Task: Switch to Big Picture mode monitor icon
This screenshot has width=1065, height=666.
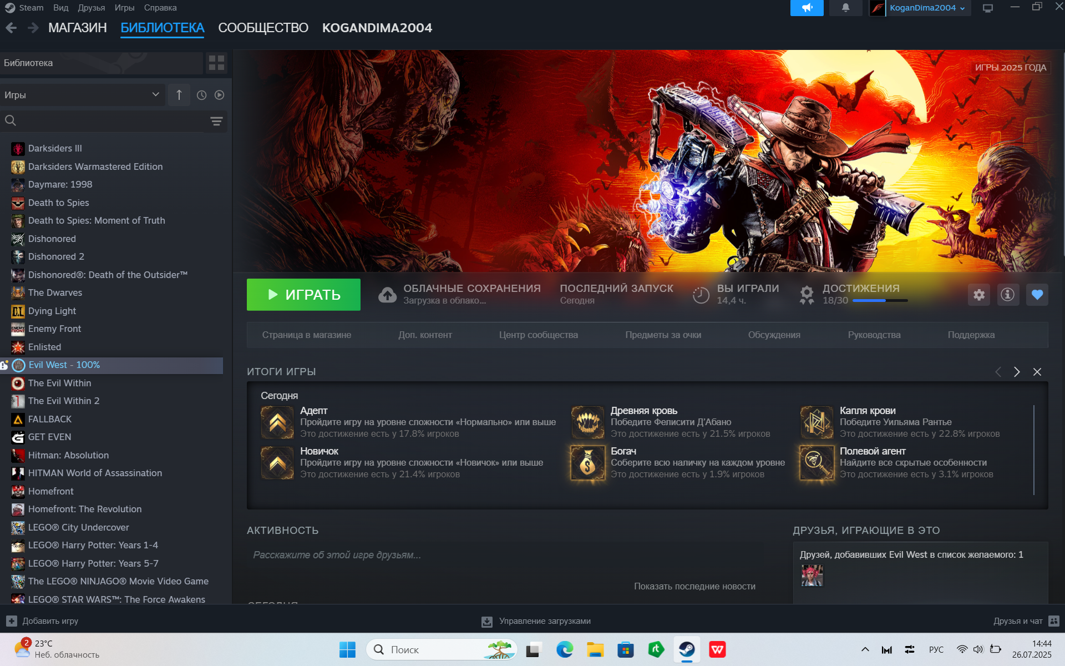Action: (x=988, y=8)
